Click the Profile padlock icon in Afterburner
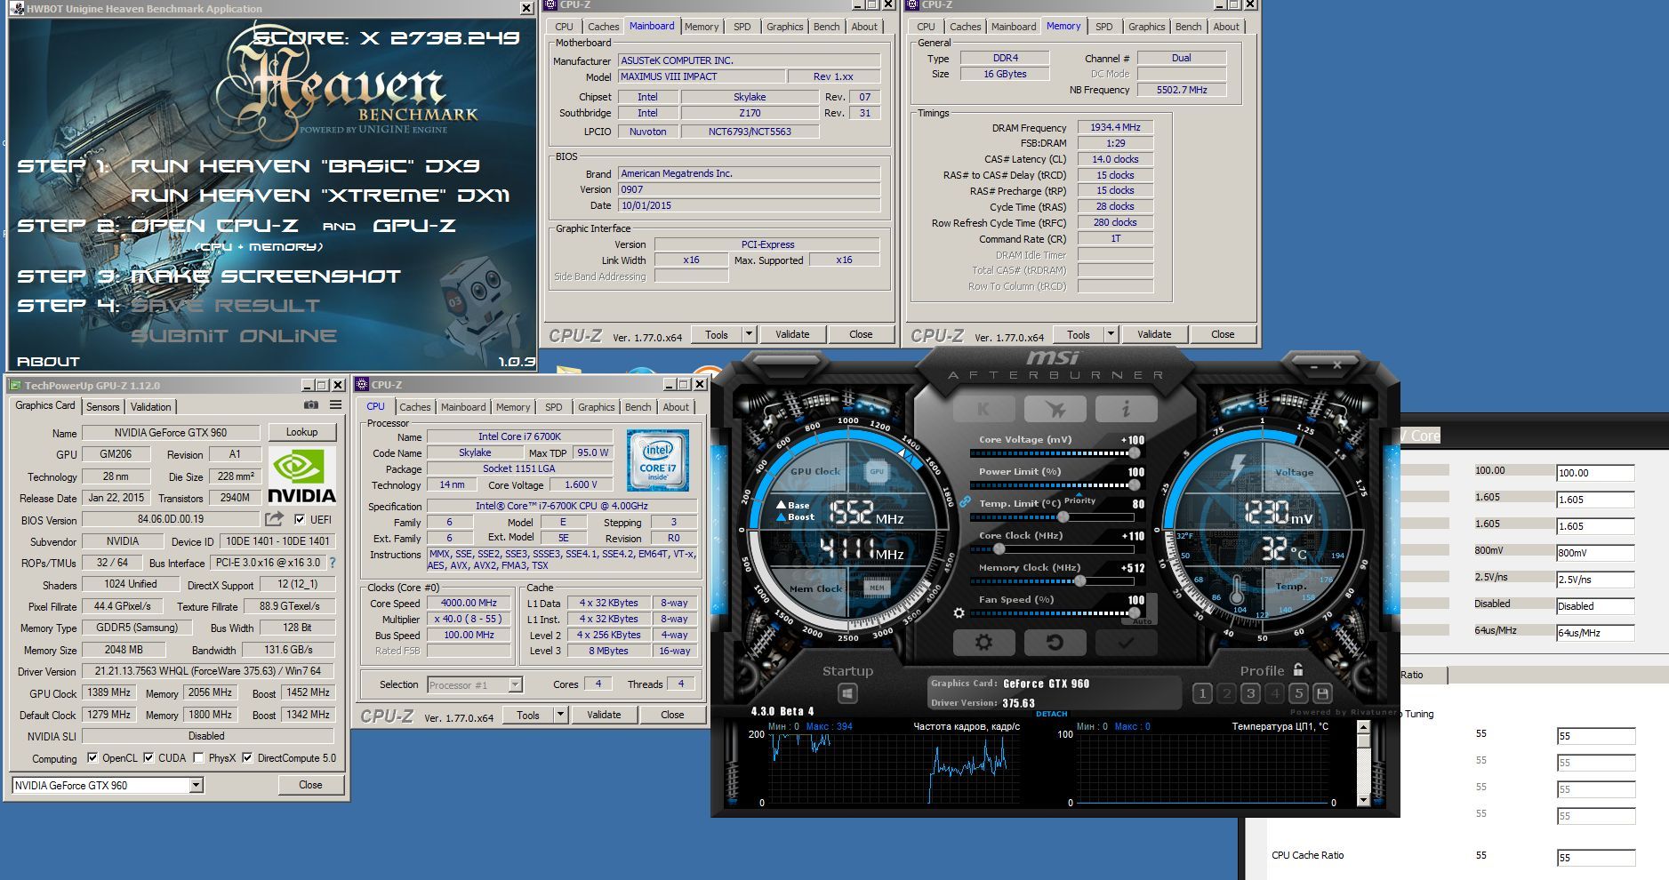This screenshot has height=880, width=1669. pos(1298,669)
